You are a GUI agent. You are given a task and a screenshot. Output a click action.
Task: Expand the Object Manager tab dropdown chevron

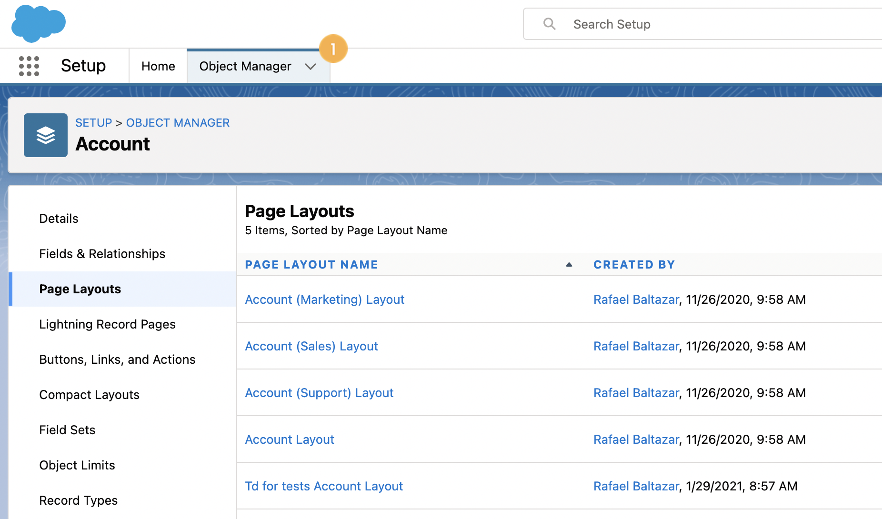tap(311, 67)
